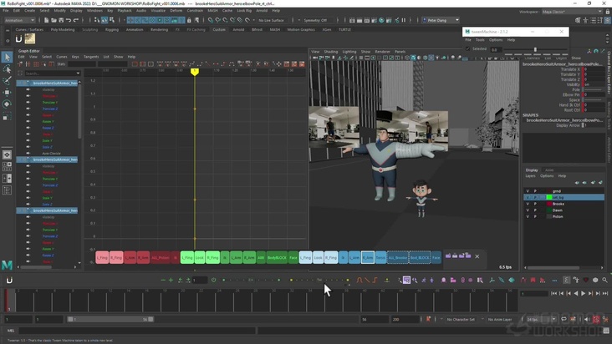
Task: Click the green set_bg layer color swatch
Action: 549,198
